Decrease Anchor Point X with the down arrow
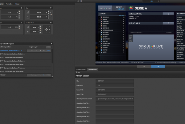185x124 pixels. pos(40,28)
